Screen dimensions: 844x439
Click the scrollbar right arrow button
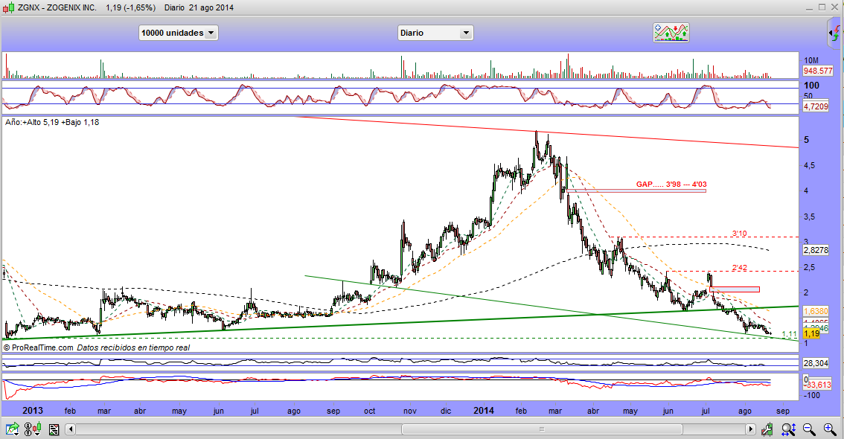click(x=750, y=429)
